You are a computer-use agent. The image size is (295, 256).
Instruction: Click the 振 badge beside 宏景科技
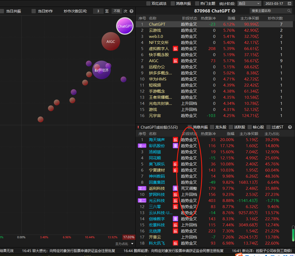pyautogui.click(x=175, y=225)
